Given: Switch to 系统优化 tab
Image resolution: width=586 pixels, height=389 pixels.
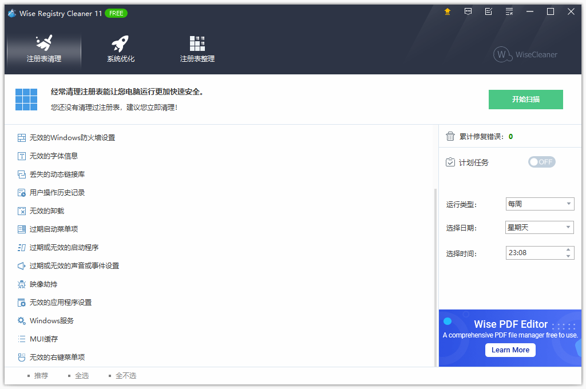Looking at the screenshot, I should pyautogui.click(x=120, y=49).
